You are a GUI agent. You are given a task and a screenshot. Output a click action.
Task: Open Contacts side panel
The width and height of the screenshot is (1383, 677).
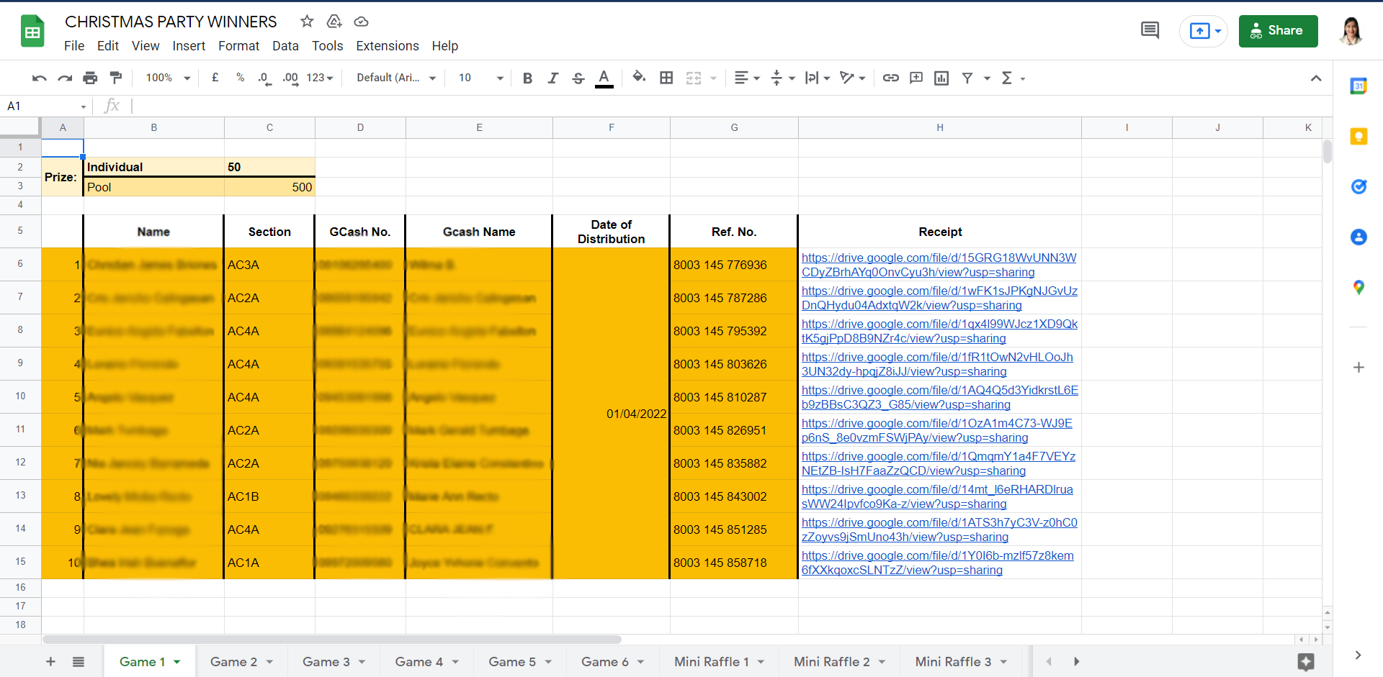tap(1359, 237)
